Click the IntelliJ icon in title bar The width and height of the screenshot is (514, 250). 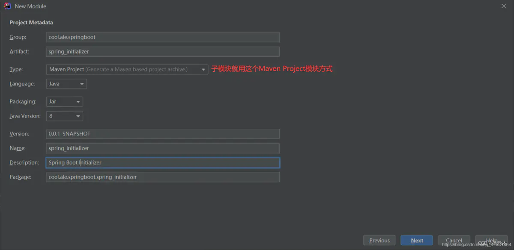pyautogui.click(x=7, y=6)
